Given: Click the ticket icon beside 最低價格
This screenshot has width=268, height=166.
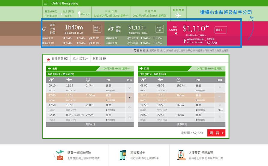Looking at the screenshot, I should coord(111,29).
